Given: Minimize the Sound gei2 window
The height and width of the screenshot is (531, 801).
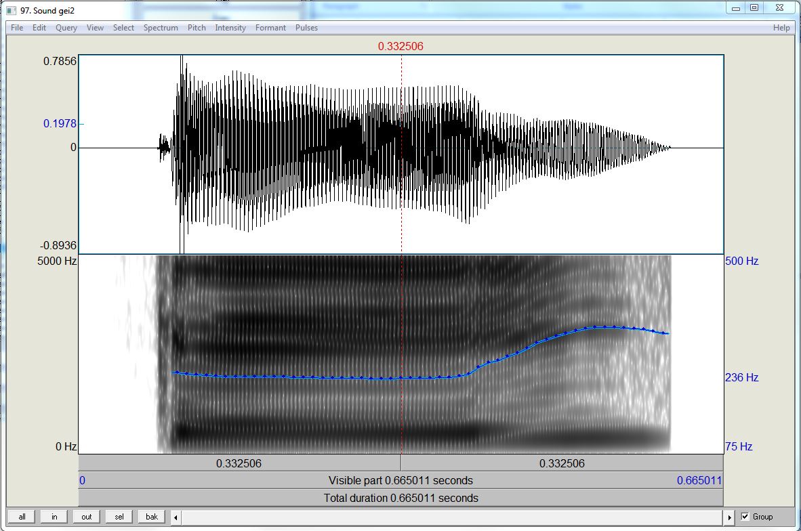Looking at the screenshot, I should point(736,7).
